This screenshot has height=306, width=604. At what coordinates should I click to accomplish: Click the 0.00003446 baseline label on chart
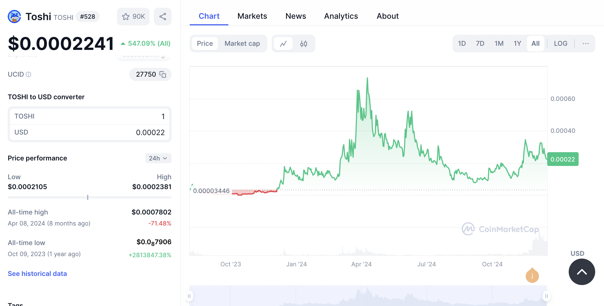point(211,191)
